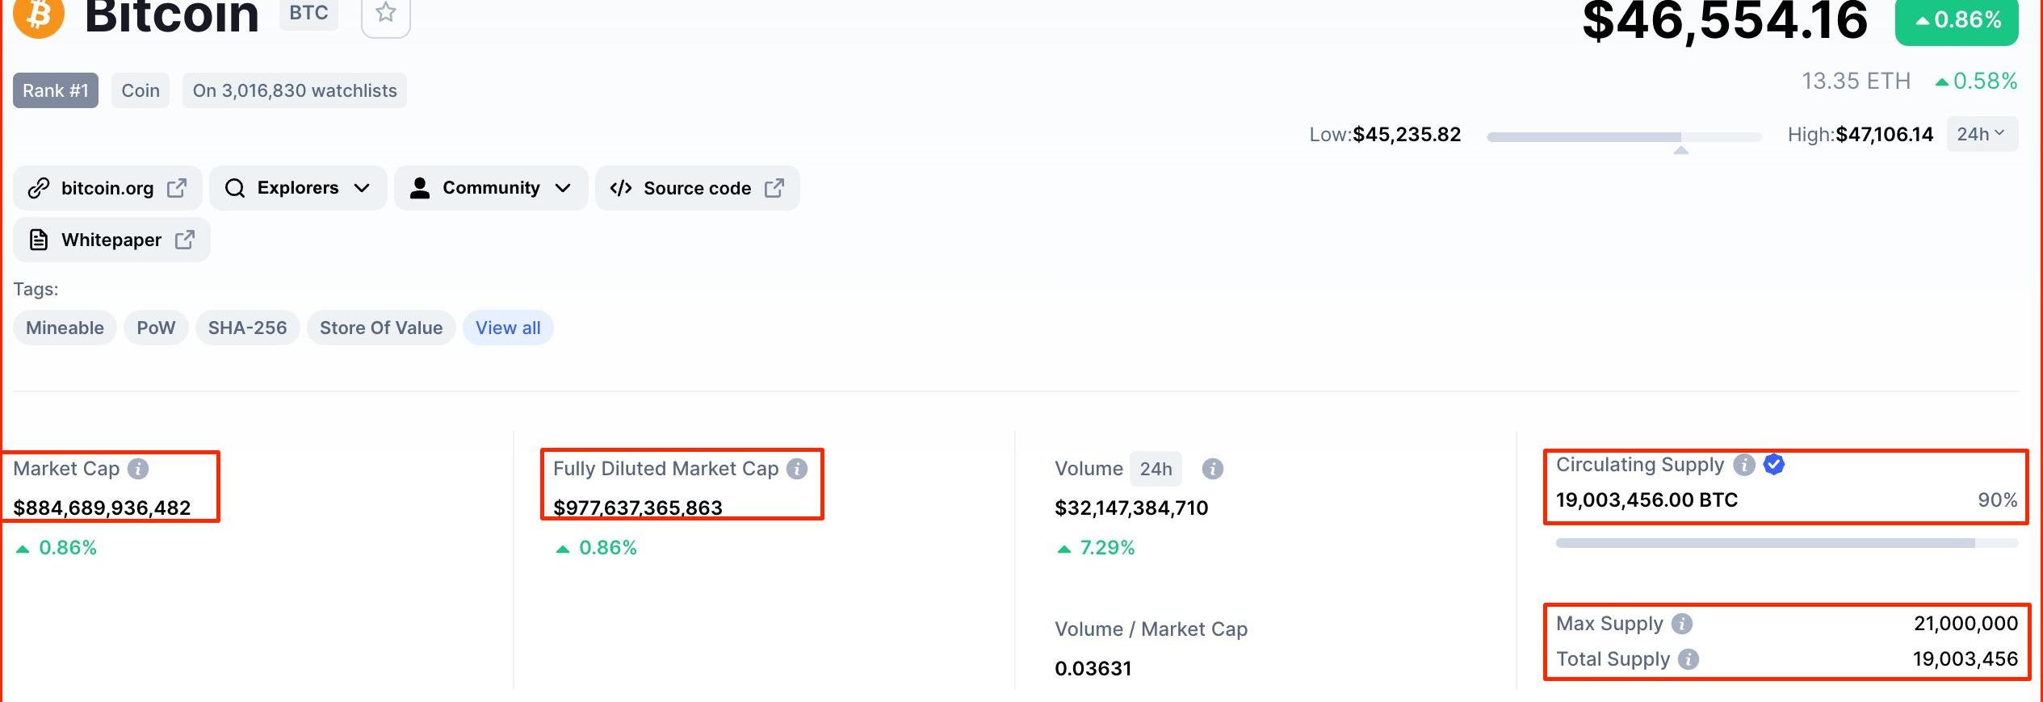
Task: Open the Whitepaper link
Action: coord(111,240)
